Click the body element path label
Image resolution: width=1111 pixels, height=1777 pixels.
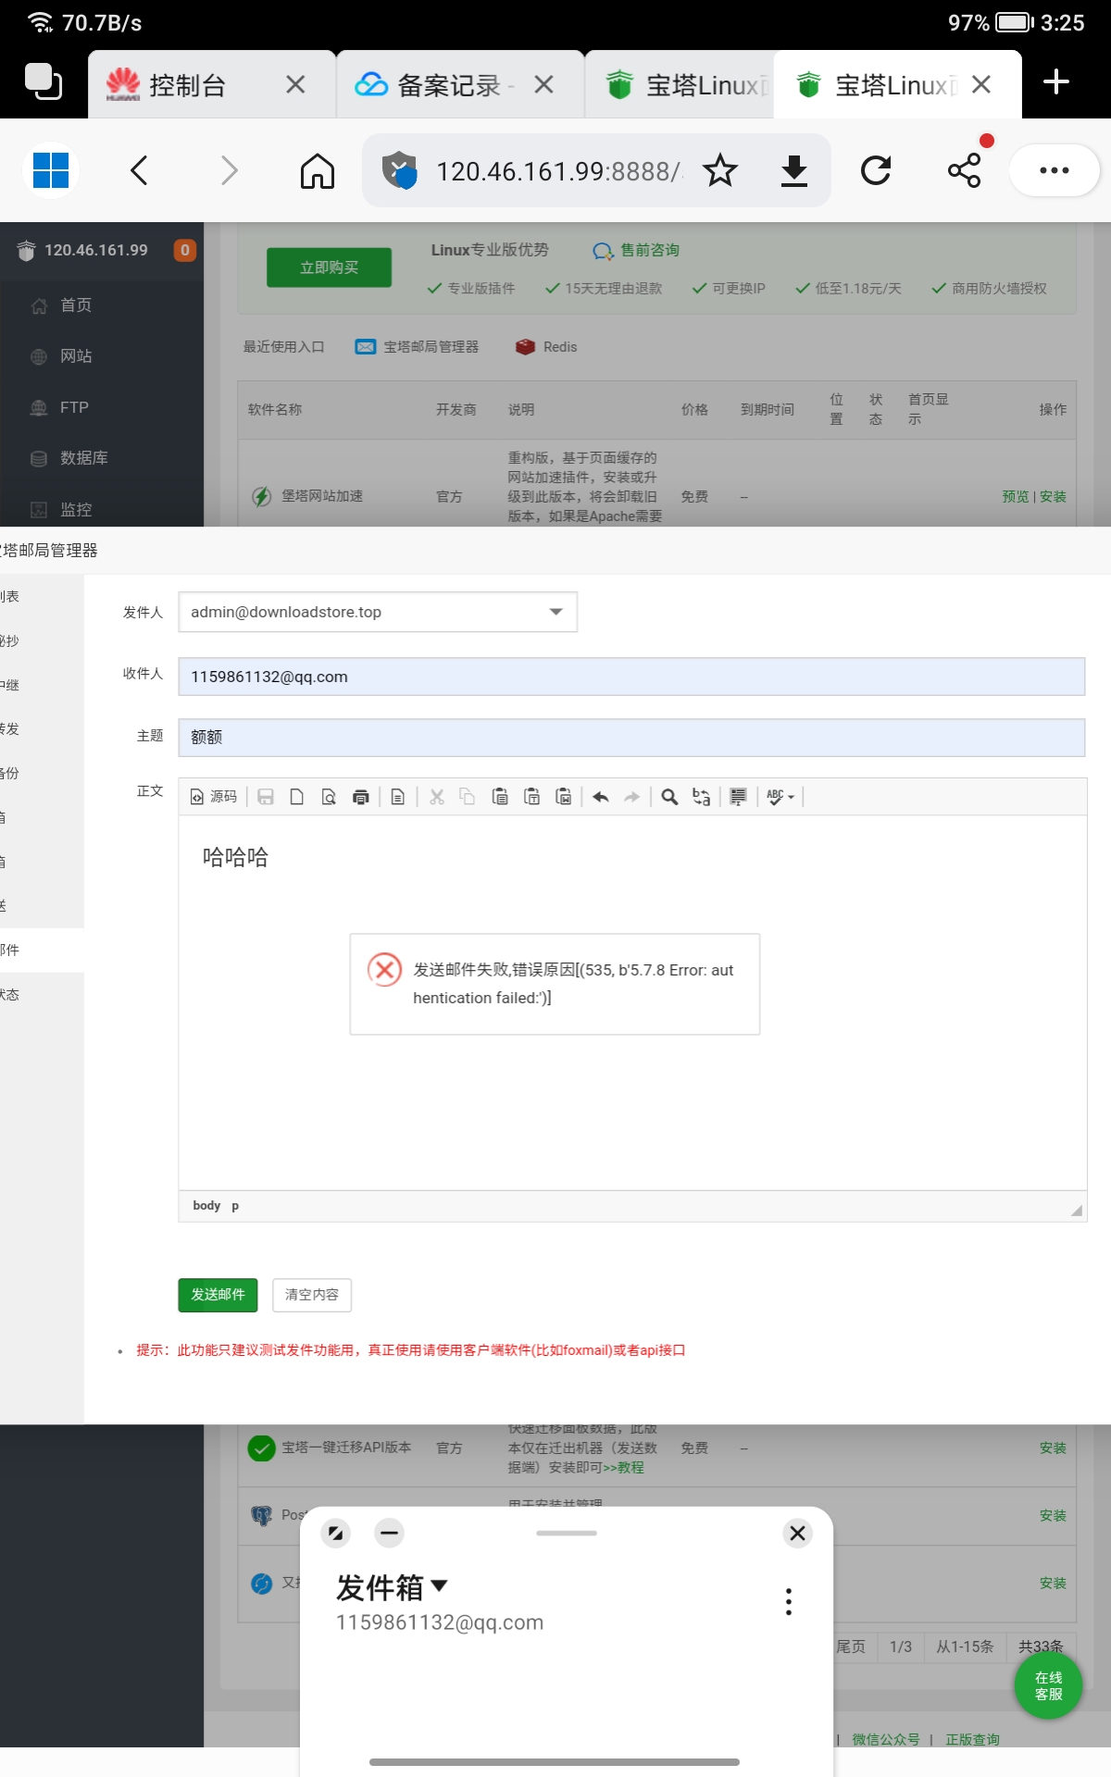click(x=206, y=1206)
